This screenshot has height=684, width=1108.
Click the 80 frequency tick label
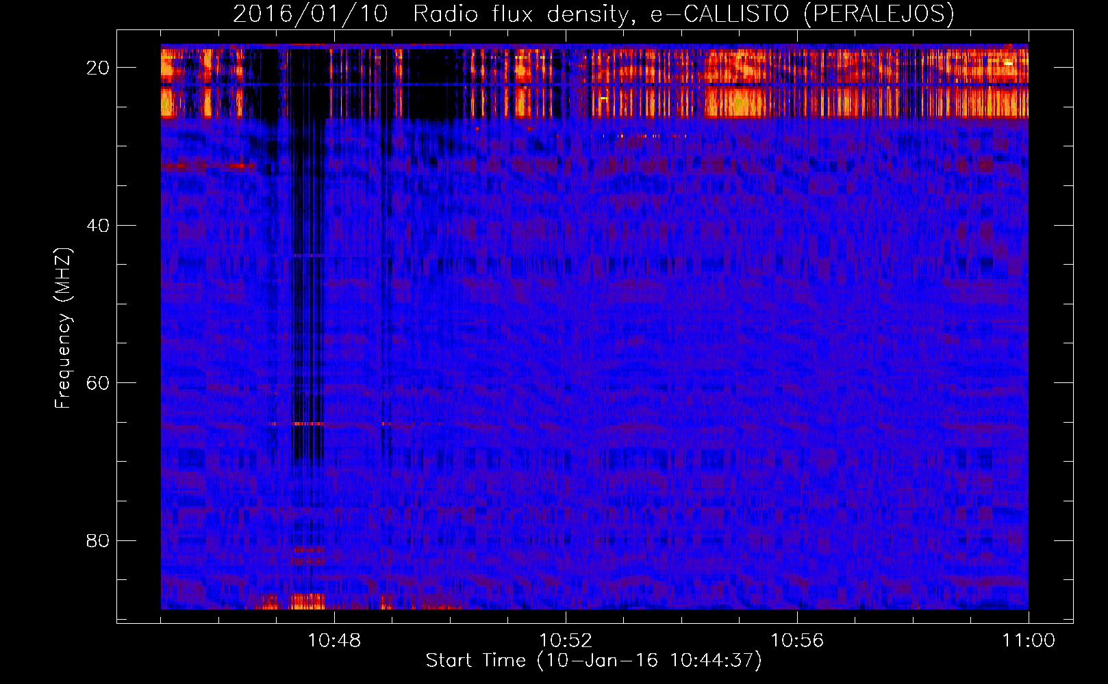pyautogui.click(x=99, y=540)
